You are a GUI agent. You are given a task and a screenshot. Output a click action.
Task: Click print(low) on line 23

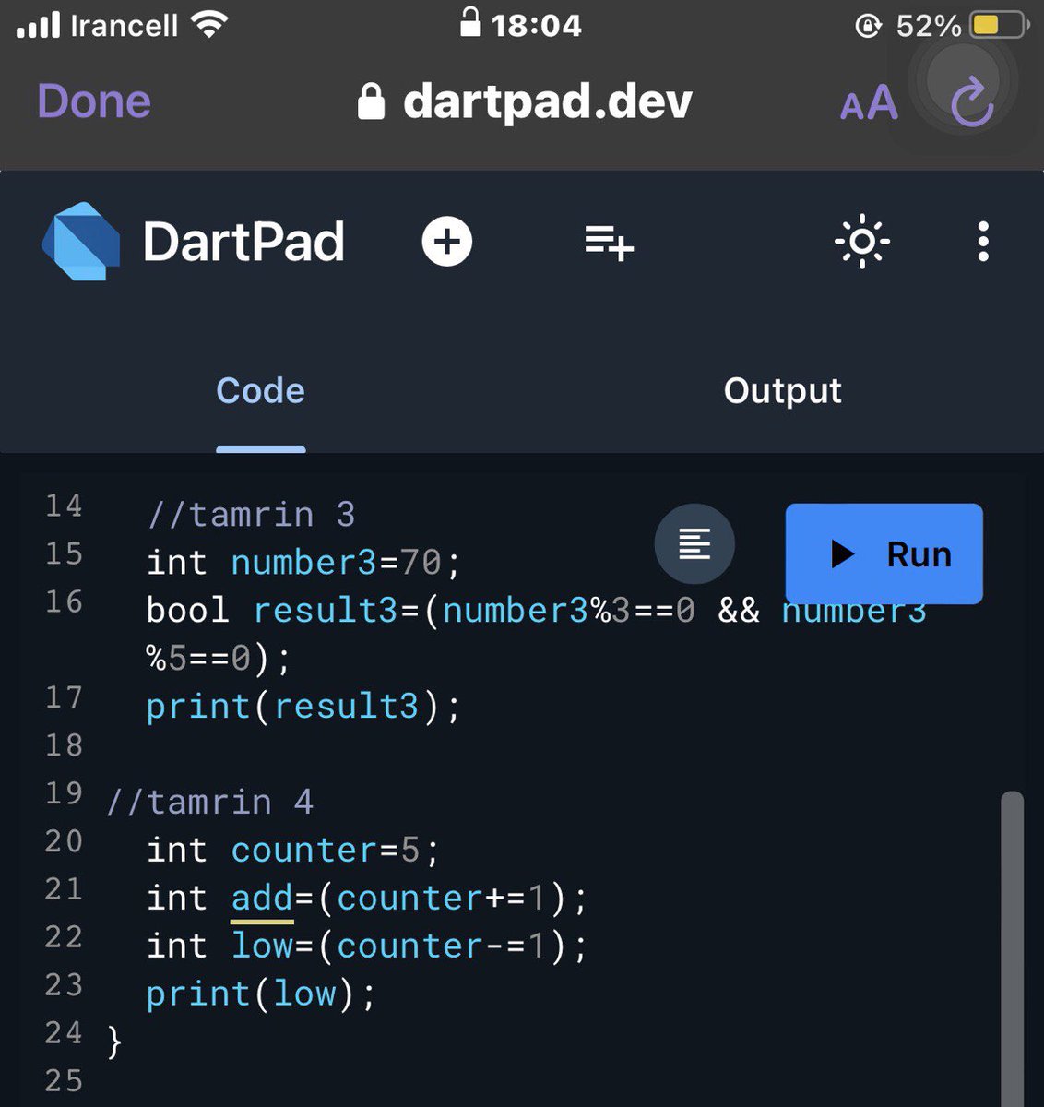pyautogui.click(x=260, y=994)
